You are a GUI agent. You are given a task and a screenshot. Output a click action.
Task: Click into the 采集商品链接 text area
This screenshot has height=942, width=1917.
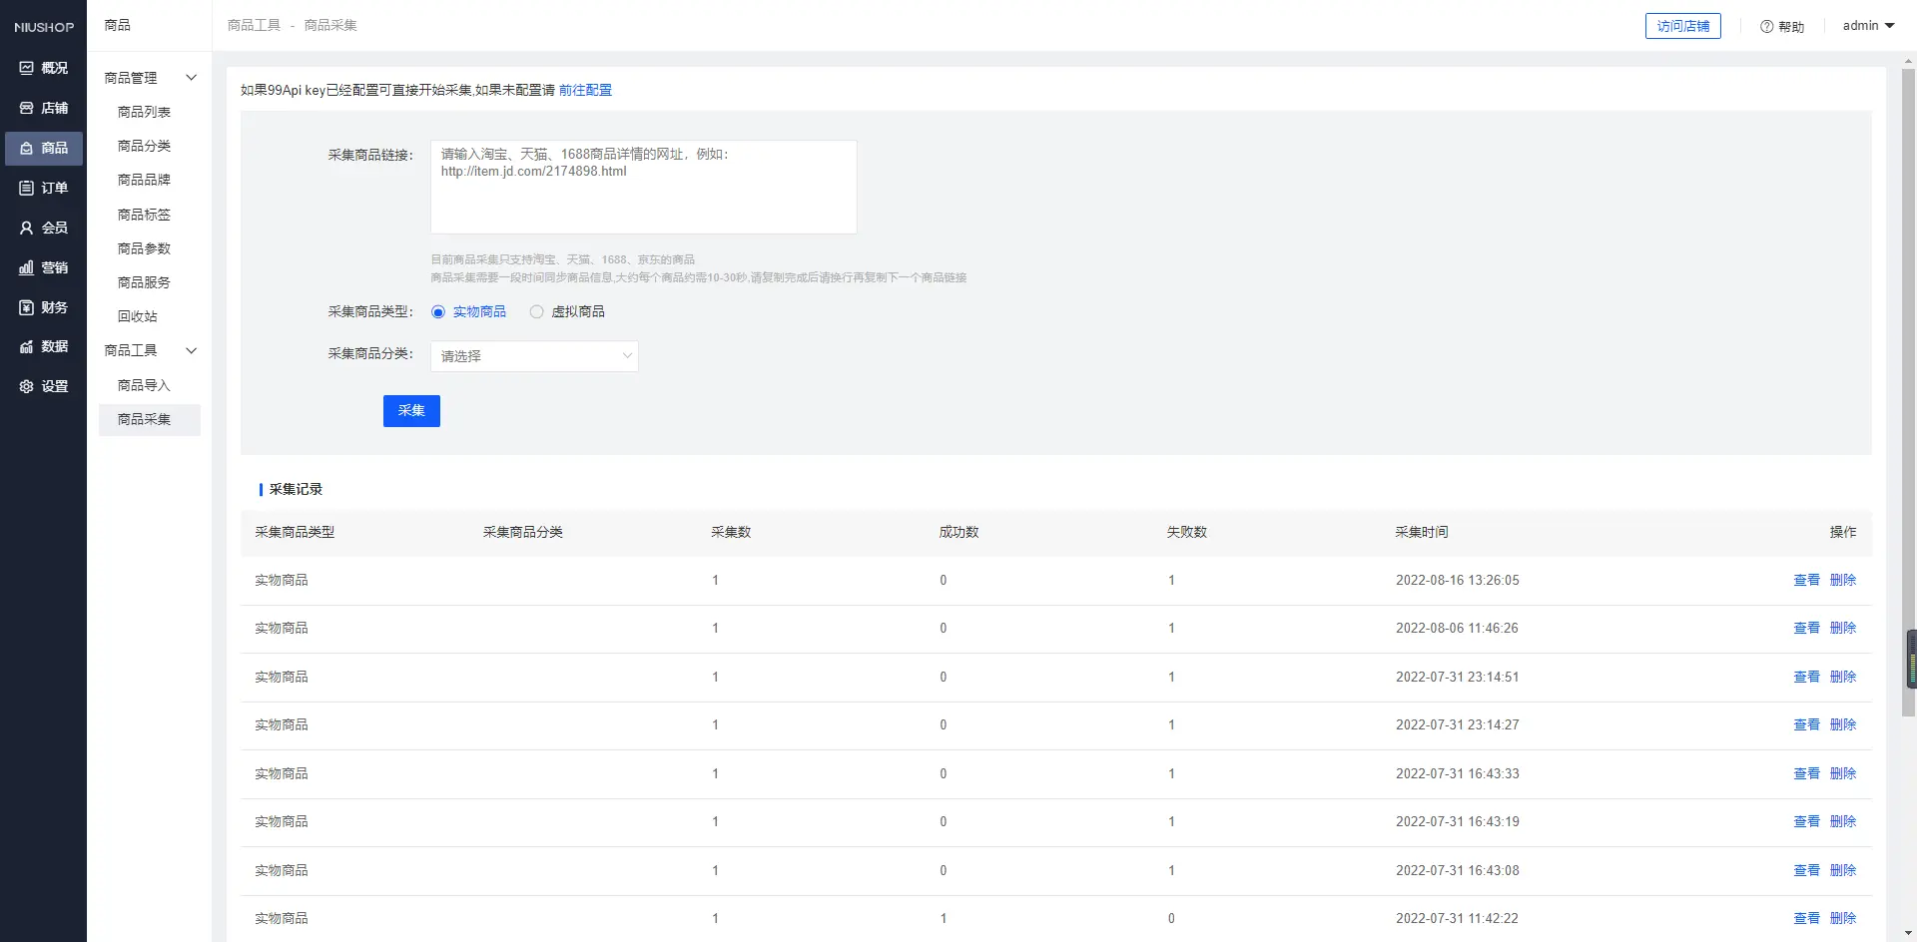coord(643,188)
